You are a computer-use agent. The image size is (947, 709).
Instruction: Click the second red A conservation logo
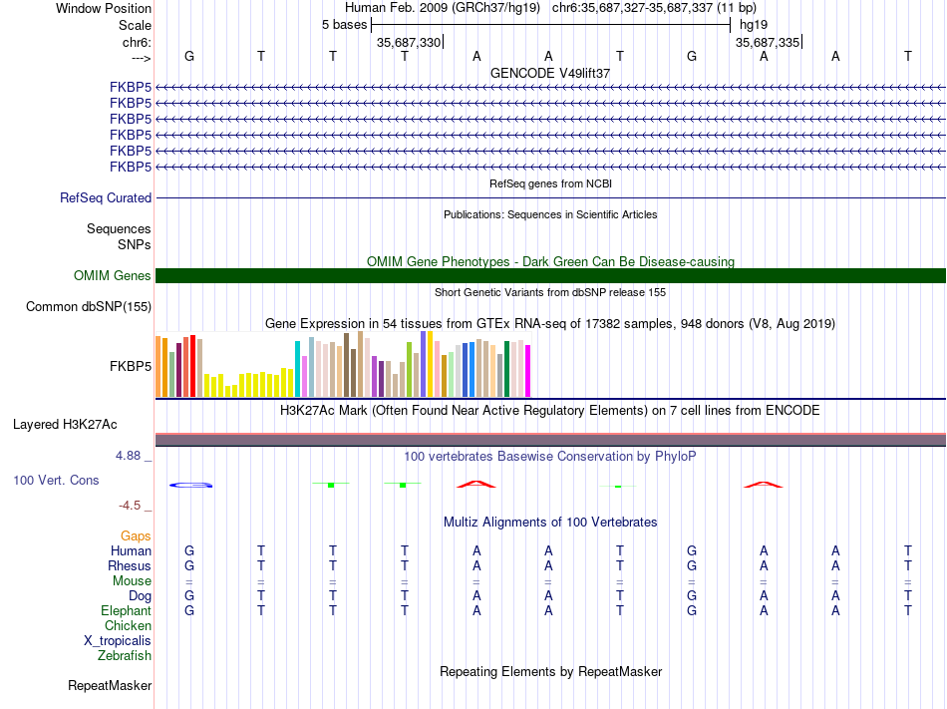click(x=764, y=485)
